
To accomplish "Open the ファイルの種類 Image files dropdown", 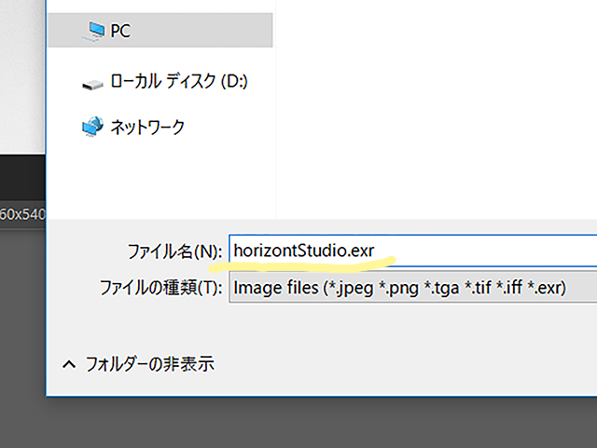I will 412,287.
